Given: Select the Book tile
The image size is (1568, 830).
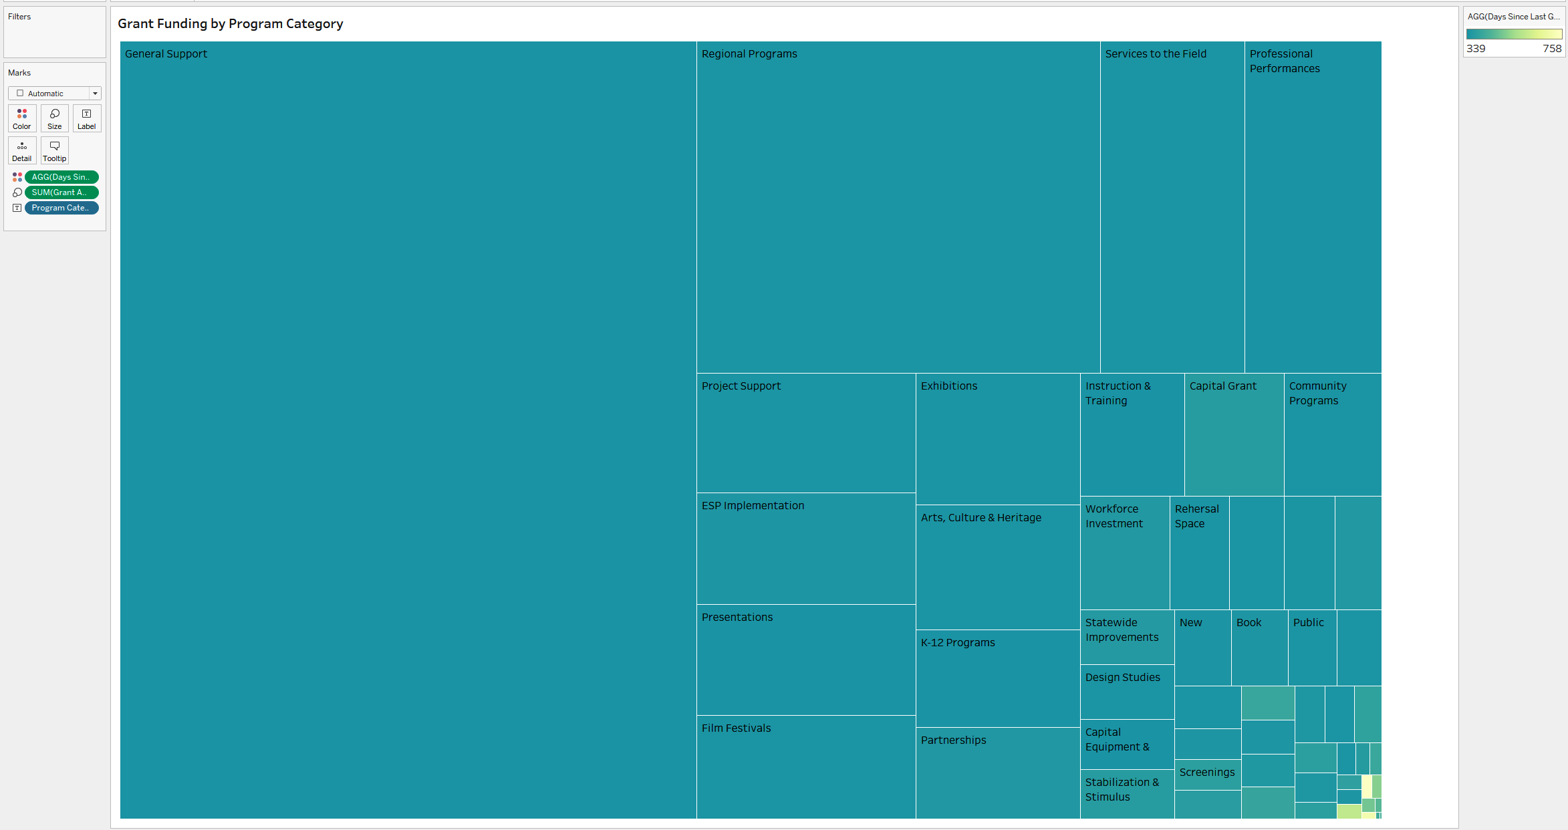Looking at the screenshot, I should (x=1260, y=648).
